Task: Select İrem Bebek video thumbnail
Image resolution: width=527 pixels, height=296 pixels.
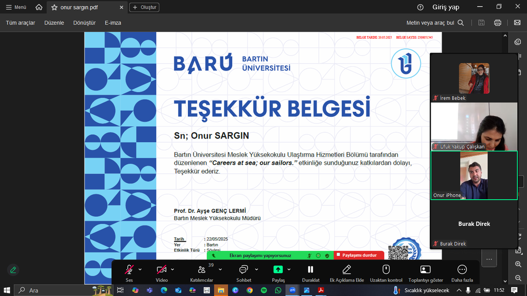Action: pyautogui.click(x=474, y=78)
